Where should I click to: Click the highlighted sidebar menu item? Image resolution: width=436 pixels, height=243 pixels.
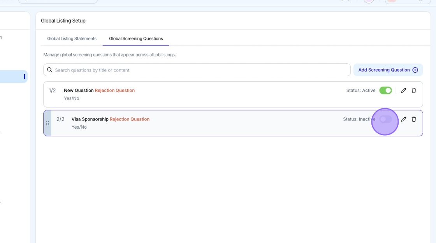[x=13, y=76]
